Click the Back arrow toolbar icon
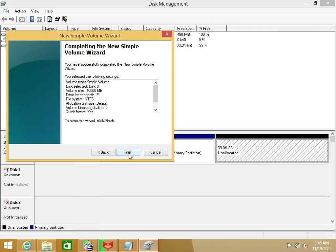This screenshot has height=252, width=336. point(4,19)
